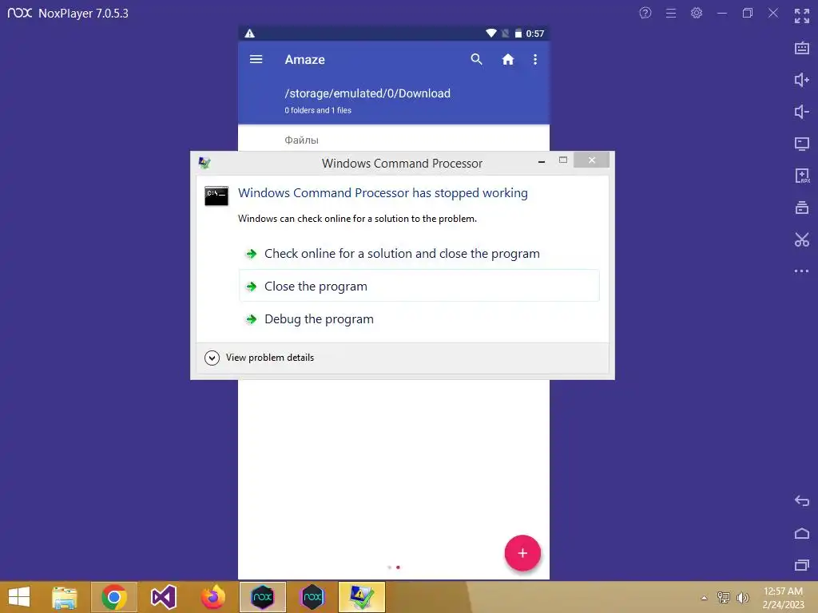The image size is (818, 613).
Task: Open Google Chrome from taskbar
Action: point(114,597)
